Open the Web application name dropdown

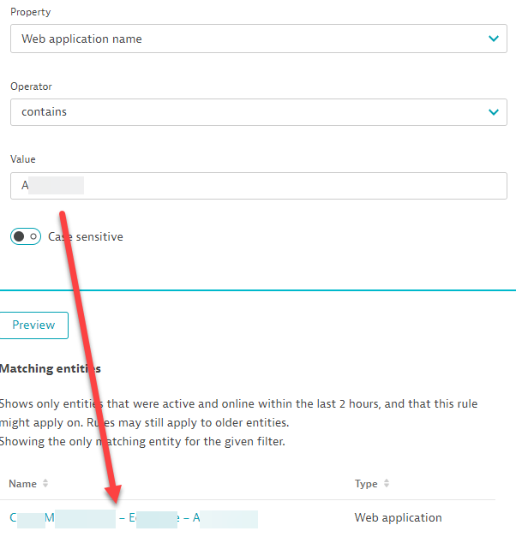tap(249, 39)
